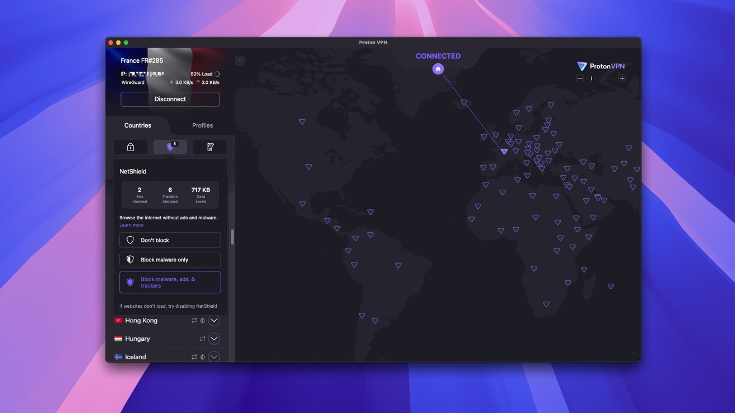Click the France FR#285 server name
The image size is (735, 413).
pos(142,60)
